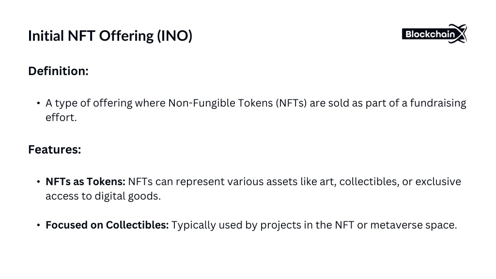This screenshot has height=279, width=496.
Task: Click the word 'Blockchain' inside the logo
Action: [x=430, y=34]
